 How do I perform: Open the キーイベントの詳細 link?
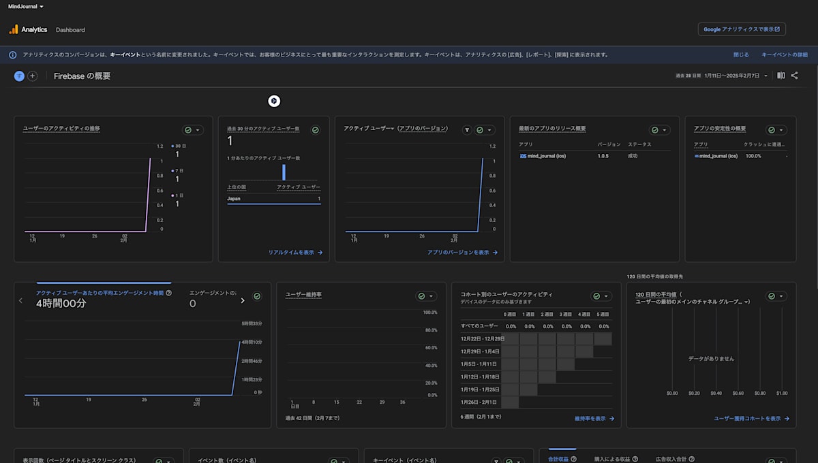tap(785, 54)
